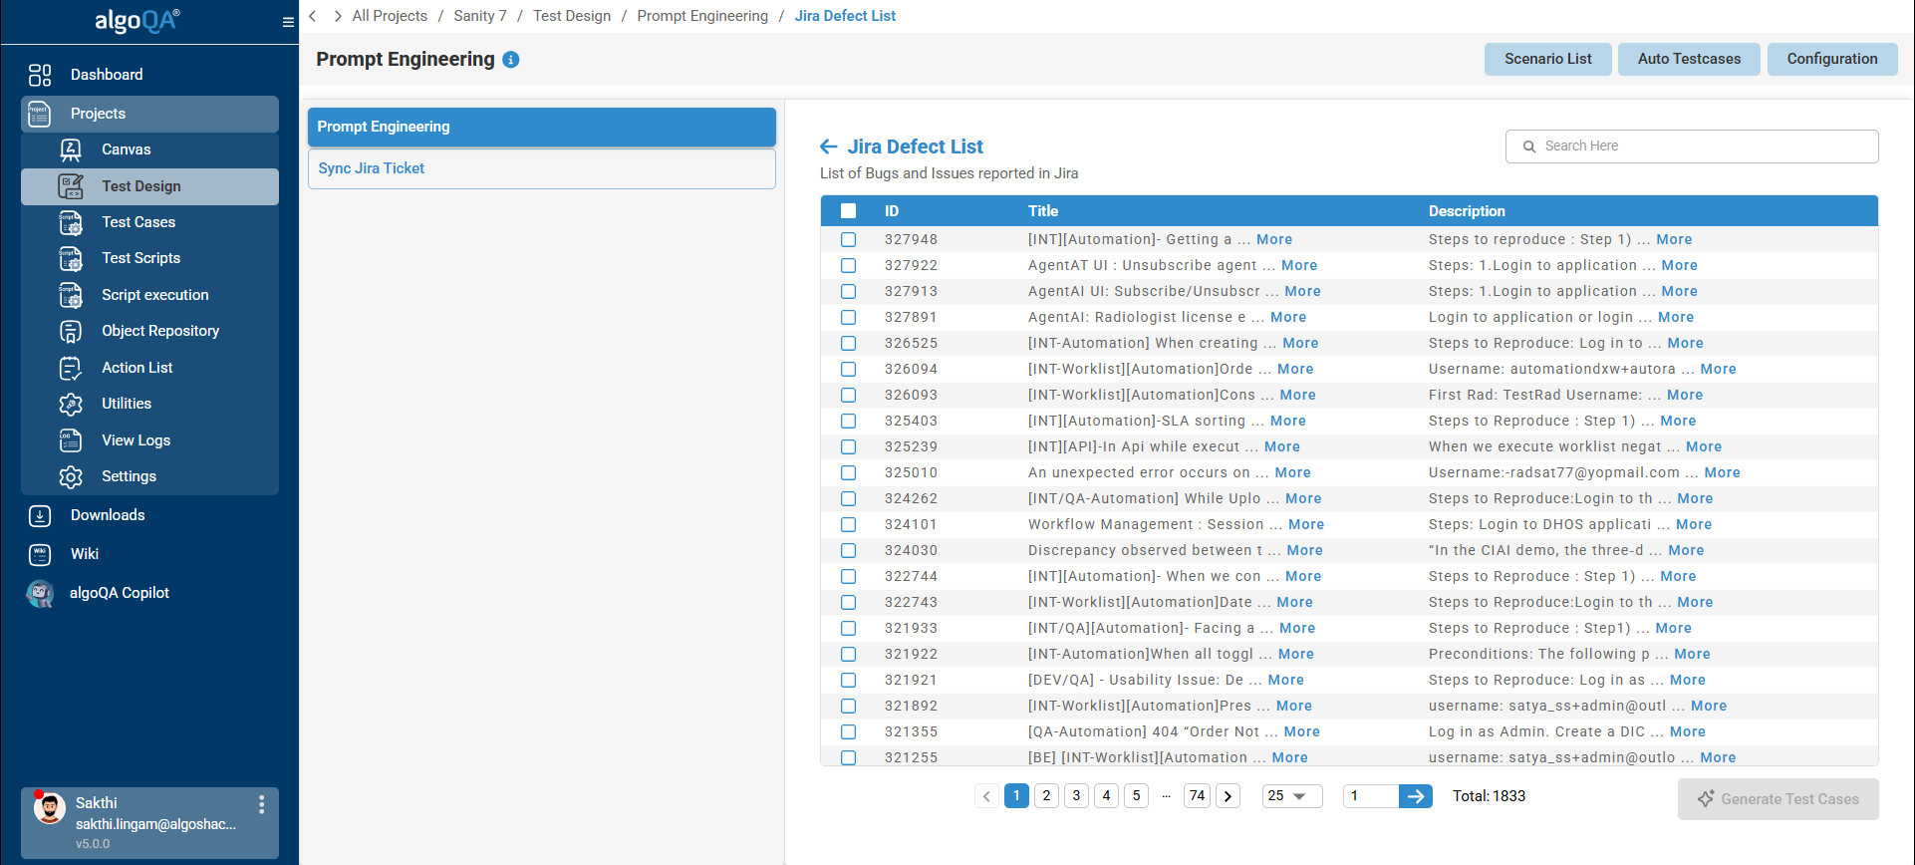Click the Utilities gear icon

71,404
